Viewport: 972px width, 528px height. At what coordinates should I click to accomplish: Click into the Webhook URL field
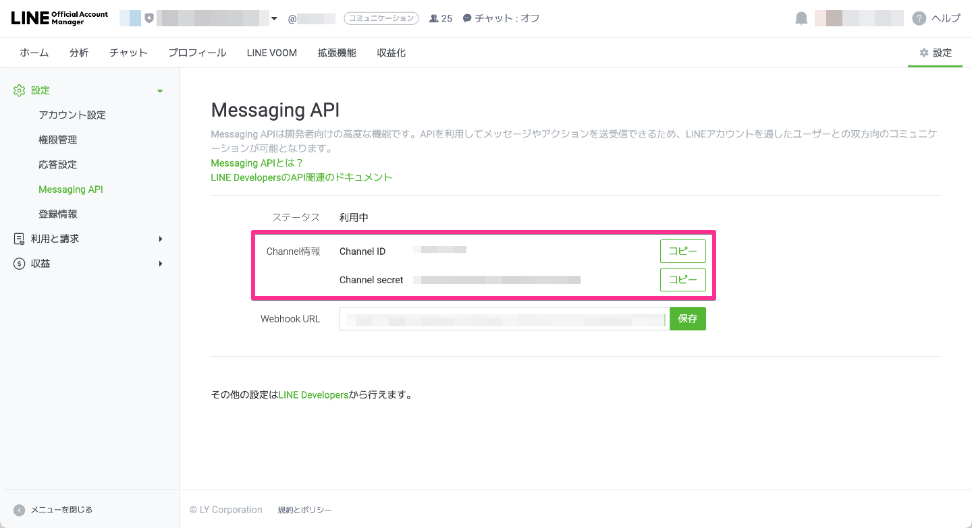tap(504, 319)
